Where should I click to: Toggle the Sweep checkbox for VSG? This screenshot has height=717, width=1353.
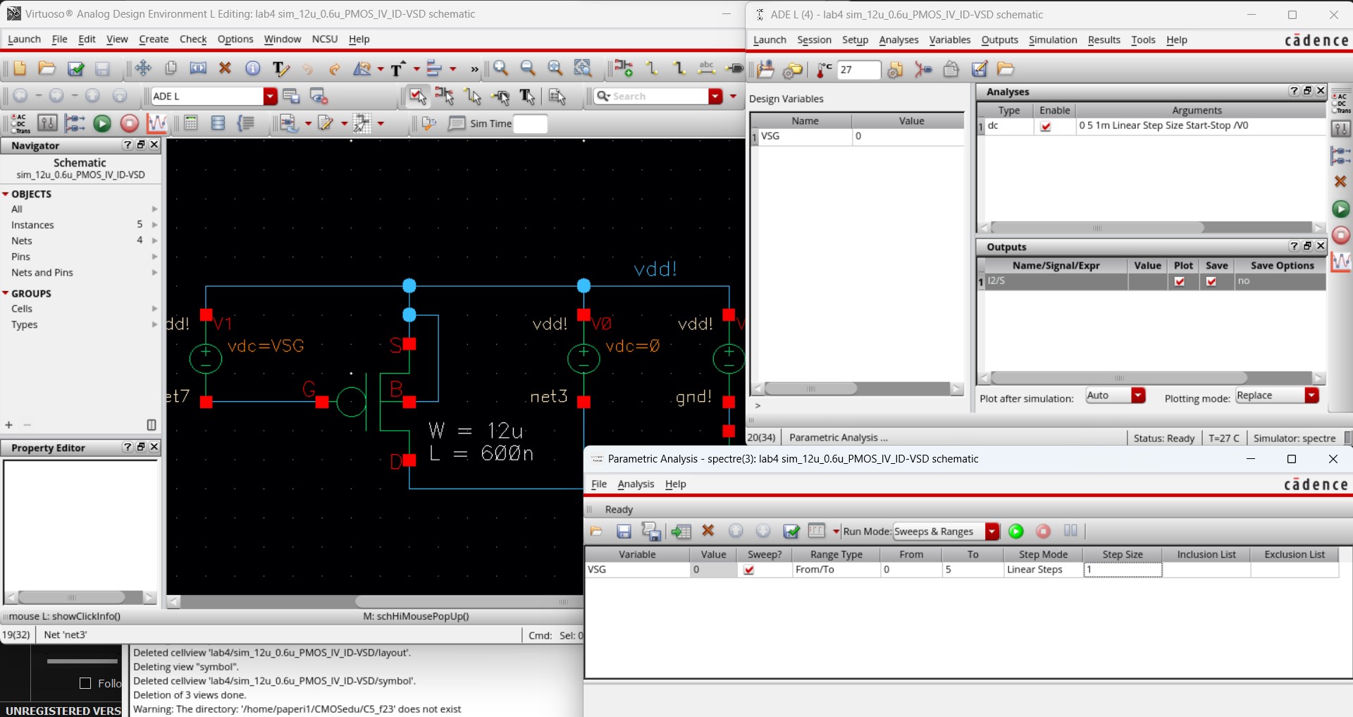tap(749, 570)
